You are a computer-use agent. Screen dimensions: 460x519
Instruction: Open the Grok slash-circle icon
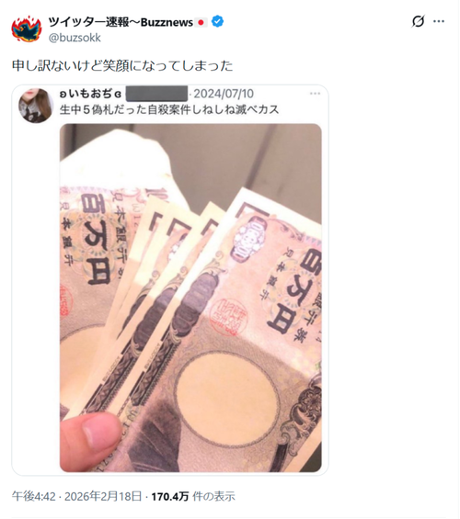418,21
